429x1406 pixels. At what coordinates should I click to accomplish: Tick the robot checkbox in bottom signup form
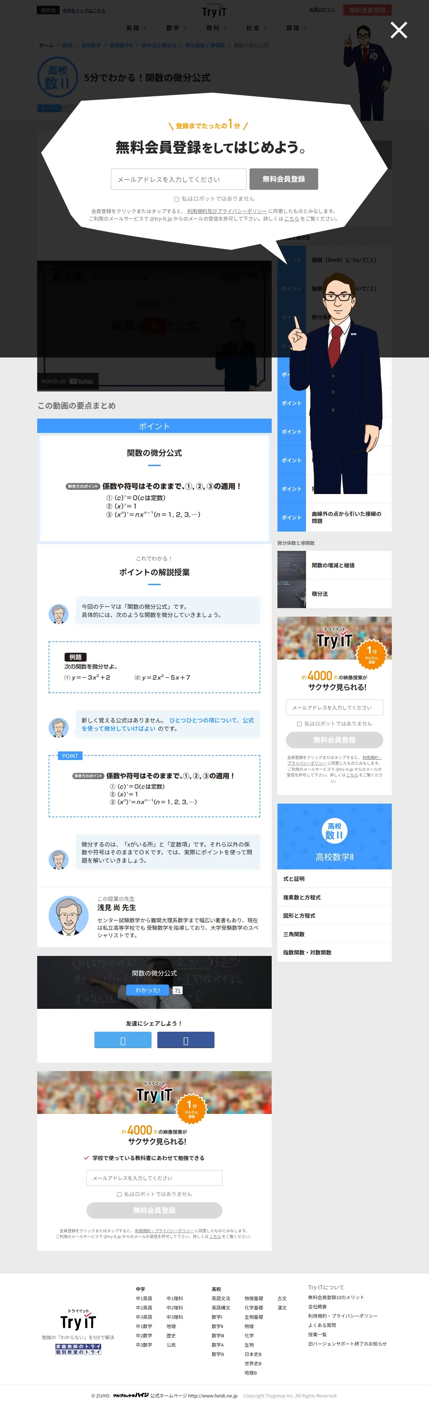[x=119, y=1194]
